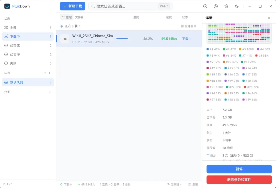
Task: Click 全部暂停 in the downloading group
Action: (x=189, y=26)
